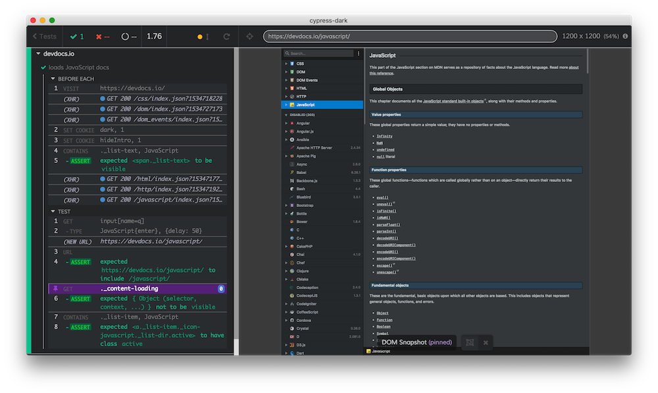Click the URL bar showing devdocs.io/javascript/

tap(410, 36)
